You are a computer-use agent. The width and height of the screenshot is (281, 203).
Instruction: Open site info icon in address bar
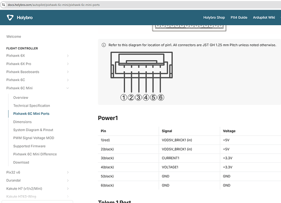coord(3,5)
